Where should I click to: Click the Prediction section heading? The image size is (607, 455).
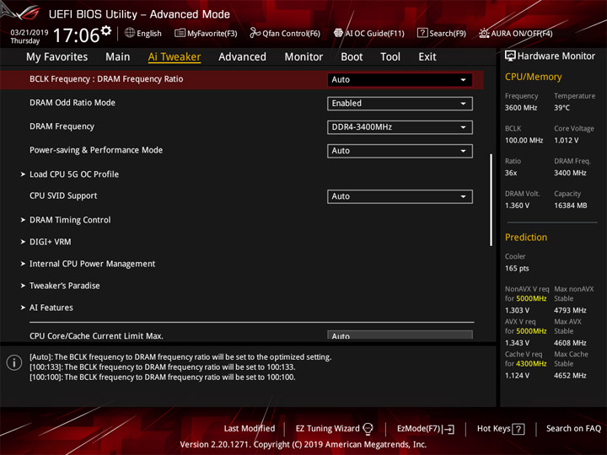pyautogui.click(x=526, y=237)
